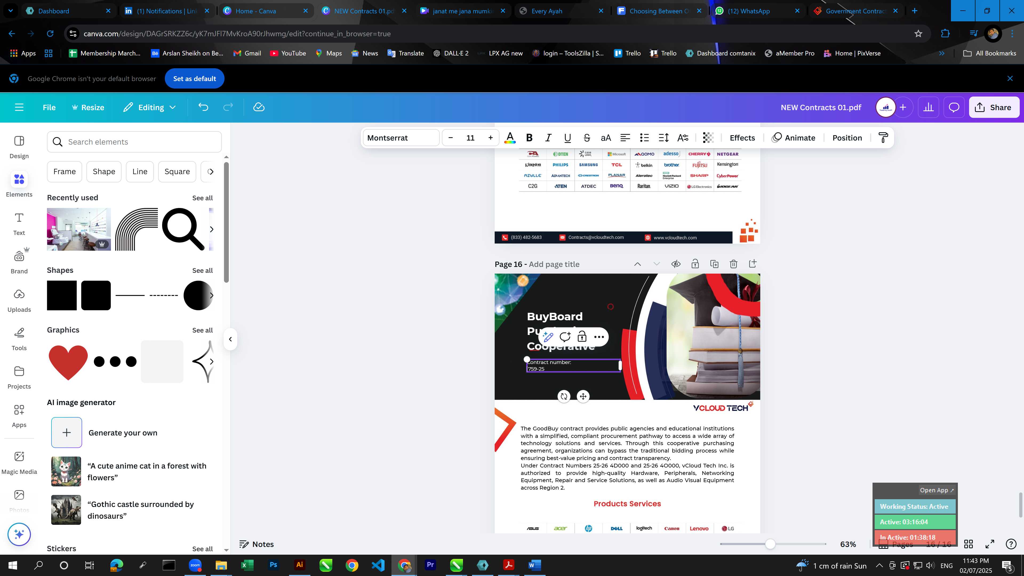
Task: Expand more Recently used items arrow
Action: click(211, 229)
